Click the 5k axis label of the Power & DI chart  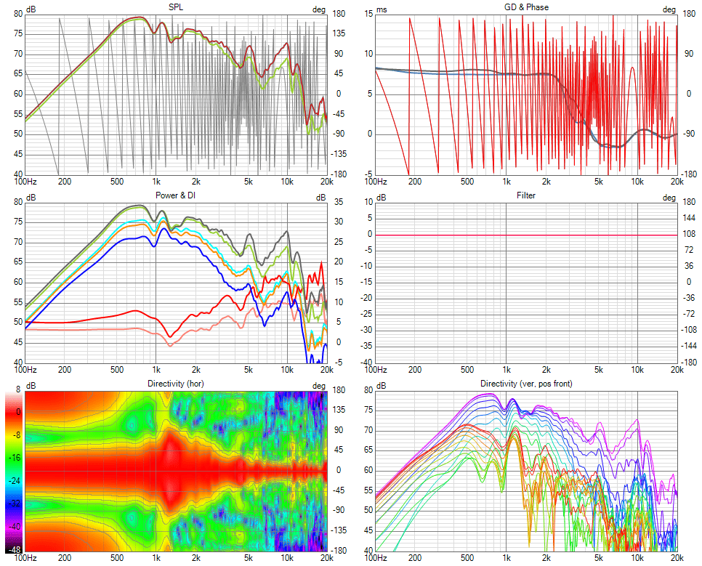(x=248, y=369)
